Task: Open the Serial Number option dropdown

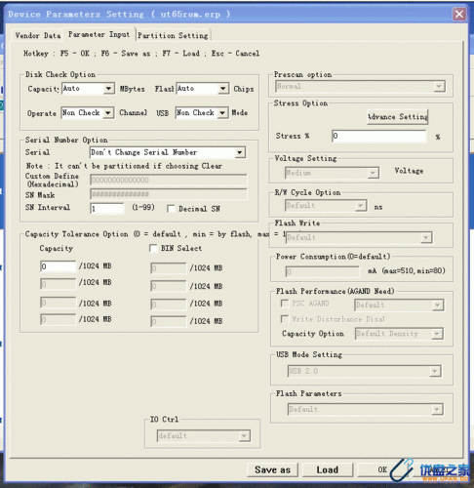Action: 168,152
